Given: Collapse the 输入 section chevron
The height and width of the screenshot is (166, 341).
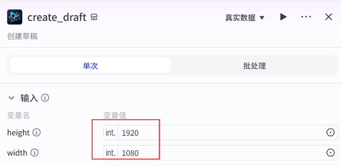Looking at the screenshot, I should 11,98.
